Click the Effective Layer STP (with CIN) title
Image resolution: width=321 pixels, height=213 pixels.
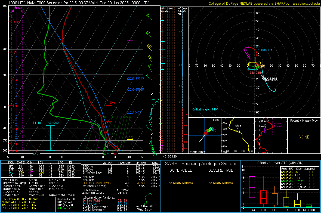click(x=280, y=163)
